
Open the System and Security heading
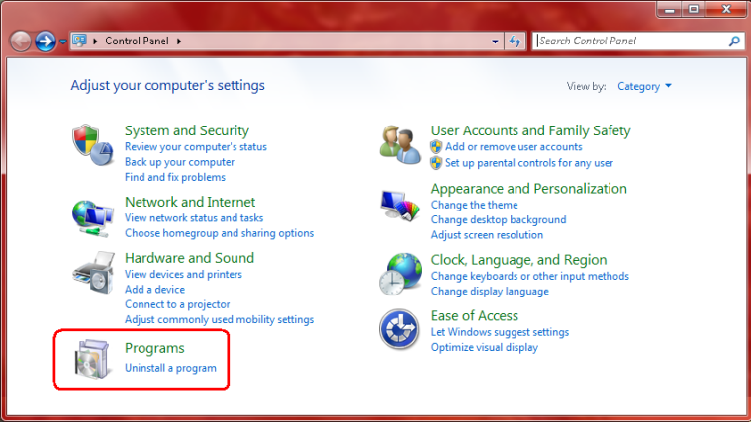coord(187,130)
